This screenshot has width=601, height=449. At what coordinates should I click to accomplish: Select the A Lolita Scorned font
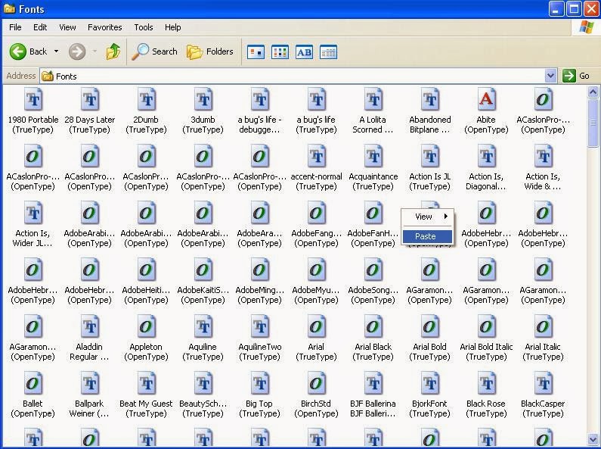click(x=373, y=111)
